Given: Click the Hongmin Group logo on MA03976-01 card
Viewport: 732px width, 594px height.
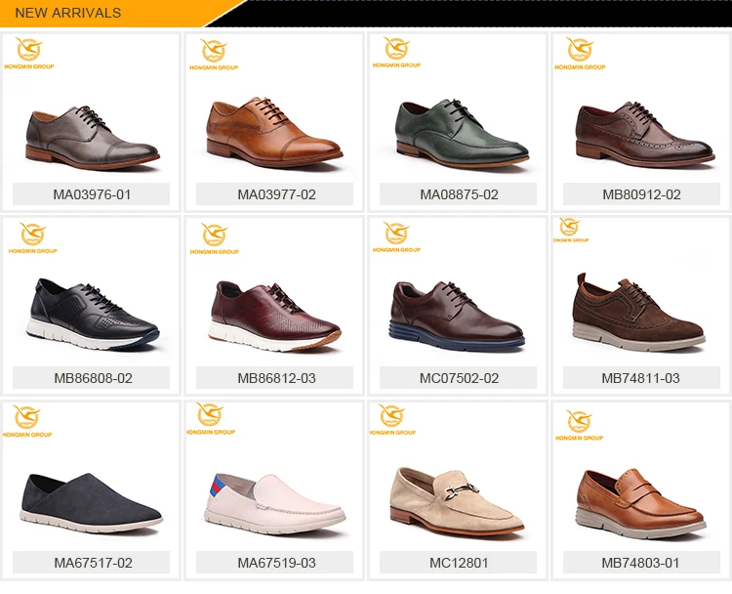Looking at the screenshot, I should coord(29,54).
